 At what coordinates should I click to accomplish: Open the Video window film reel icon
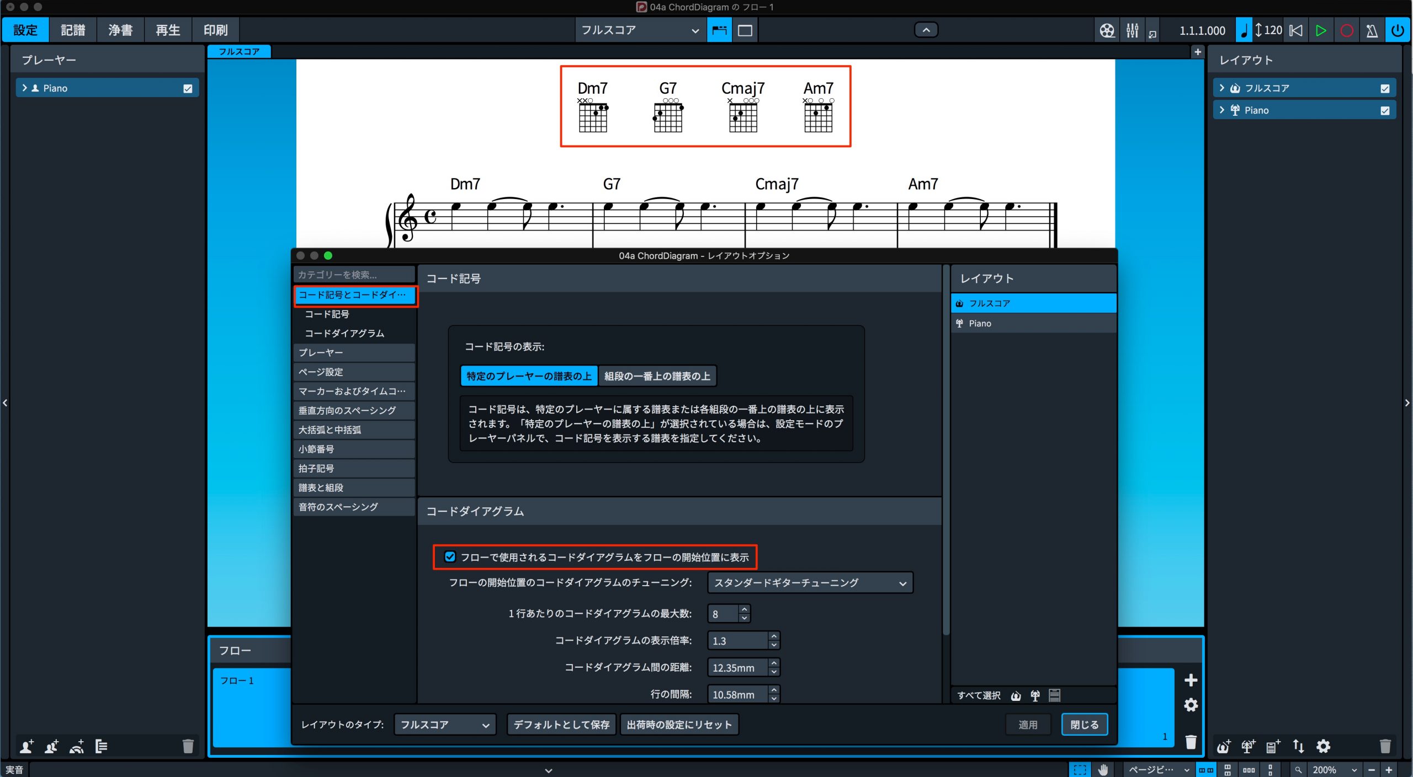1107,30
